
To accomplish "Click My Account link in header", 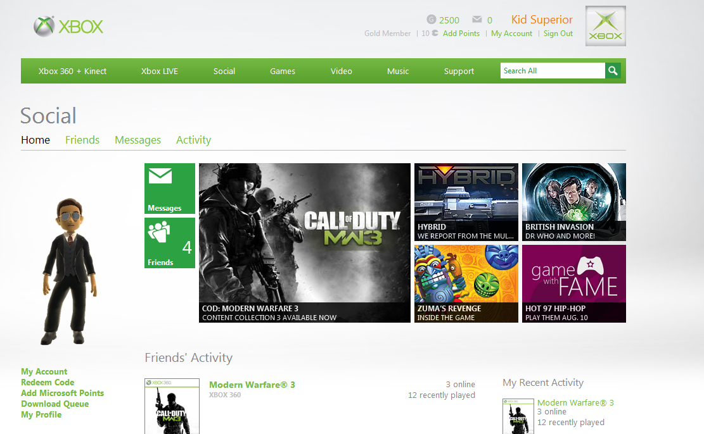I will point(511,33).
